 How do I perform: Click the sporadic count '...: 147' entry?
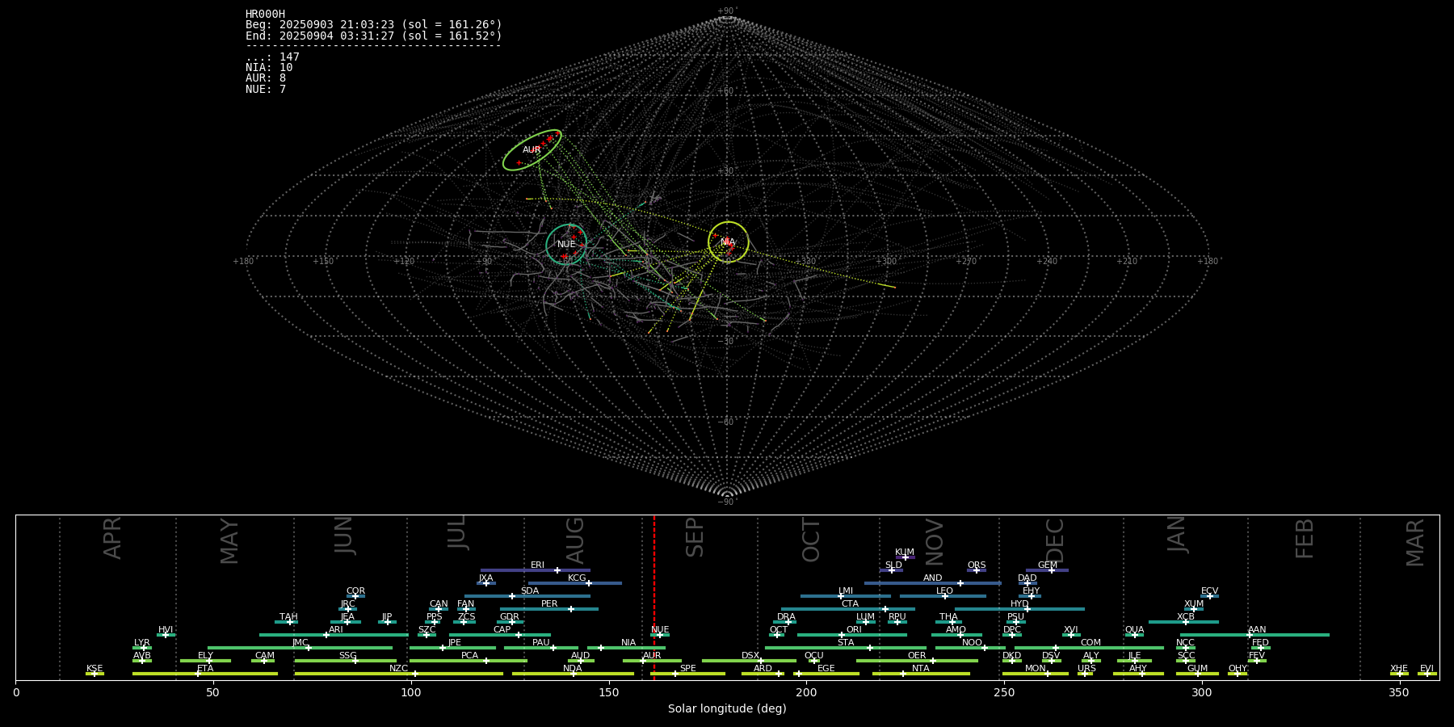click(x=272, y=57)
